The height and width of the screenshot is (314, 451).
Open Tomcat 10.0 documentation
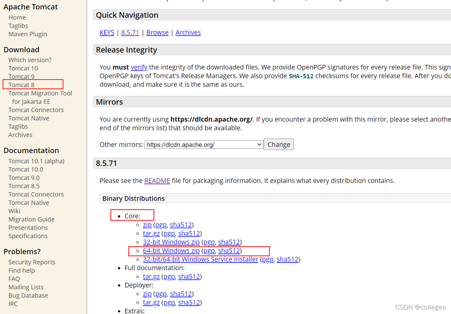click(26, 169)
